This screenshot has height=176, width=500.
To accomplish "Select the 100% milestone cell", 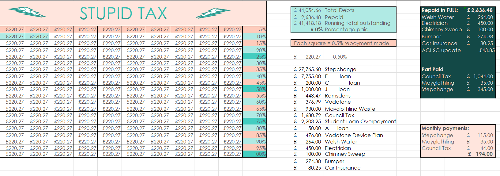I will pos(254,154).
